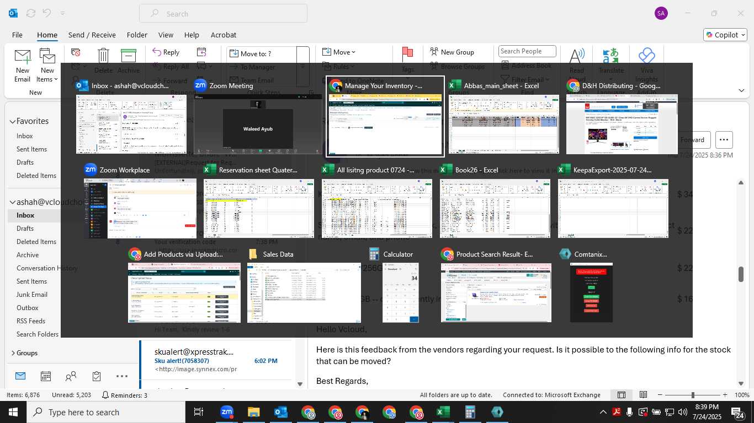Open the View ribbon tab

166,35
